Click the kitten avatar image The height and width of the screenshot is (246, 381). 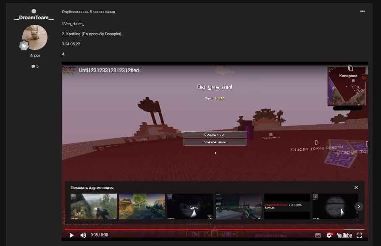point(34,37)
